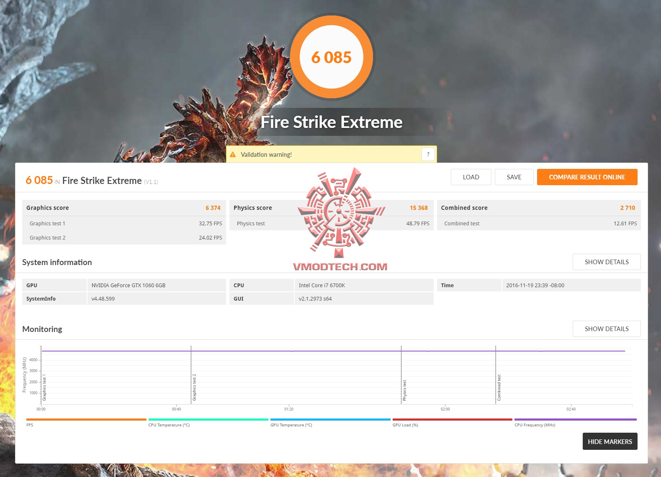Click the Physics score value 15 368
The width and height of the screenshot is (661, 477).
pos(419,208)
